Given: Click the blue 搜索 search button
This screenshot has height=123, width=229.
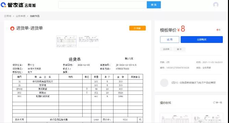Looking at the screenshot, I should tap(154, 5).
